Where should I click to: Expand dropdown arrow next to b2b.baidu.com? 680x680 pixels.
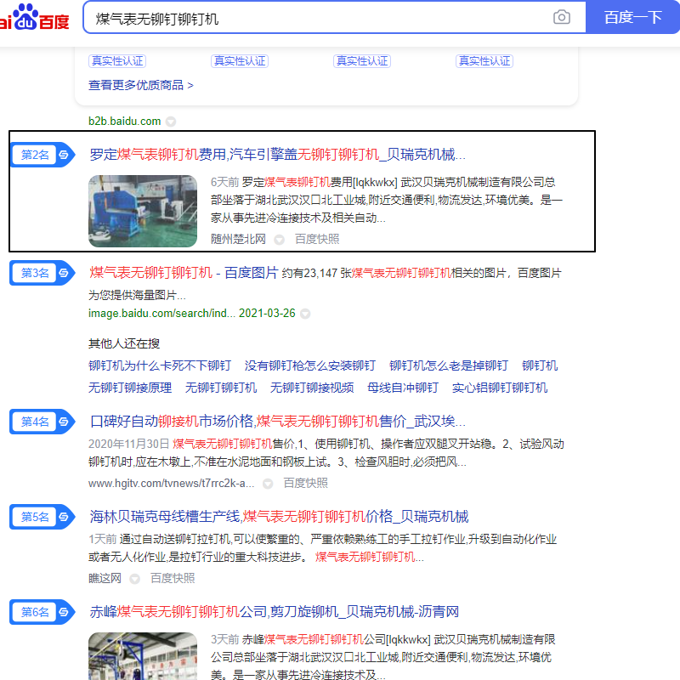[171, 122]
